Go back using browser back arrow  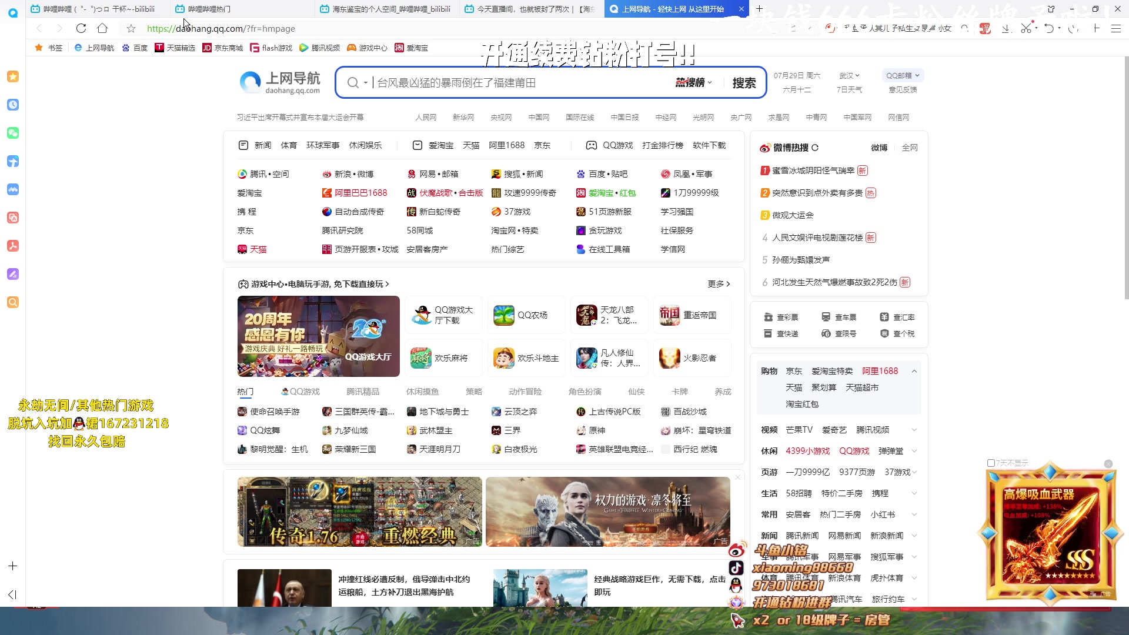click(39, 28)
